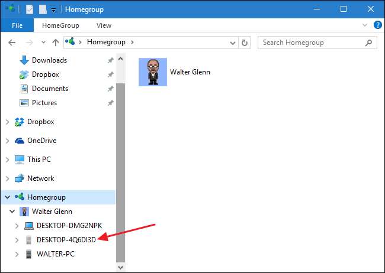Click the Homegroup icon in title bar
Viewport: 385px width, 273px height.
tap(11, 9)
